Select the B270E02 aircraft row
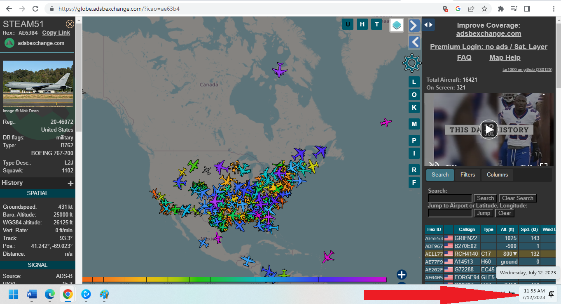 pyautogui.click(x=490, y=246)
